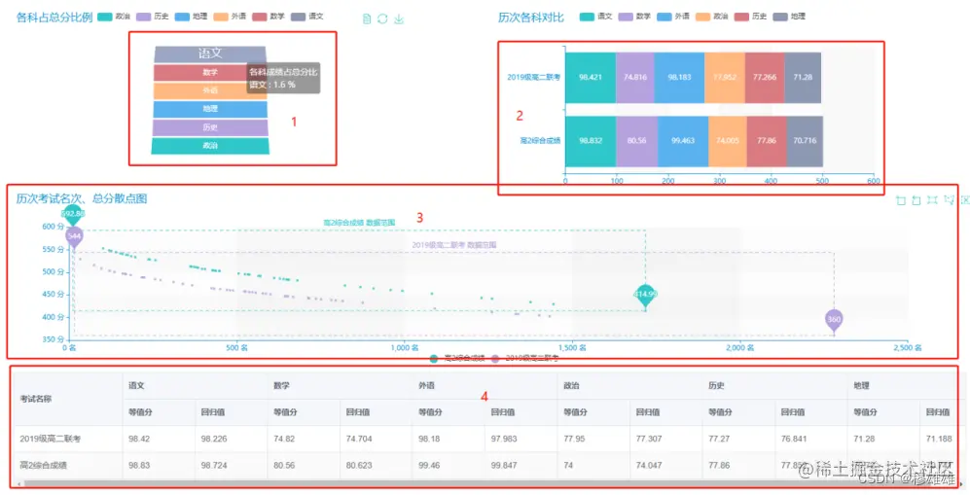
Task: Toggle 外语 legend in 历次各科对比 chart
Action: coord(673,17)
